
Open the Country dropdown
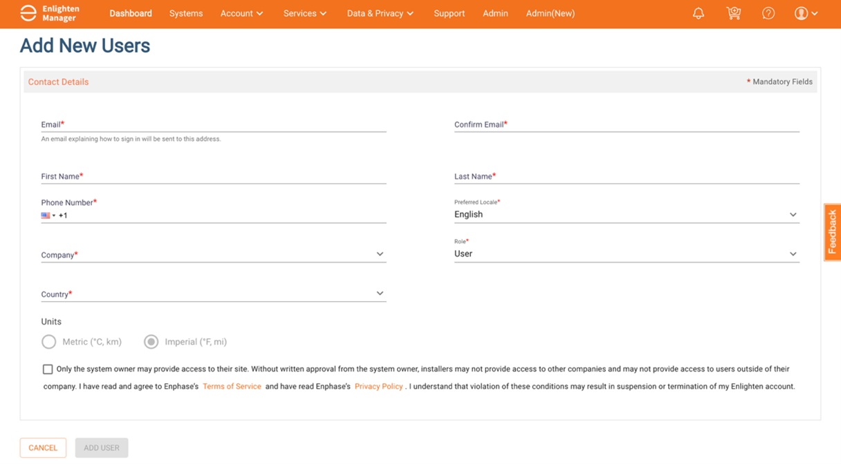click(213, 293)
